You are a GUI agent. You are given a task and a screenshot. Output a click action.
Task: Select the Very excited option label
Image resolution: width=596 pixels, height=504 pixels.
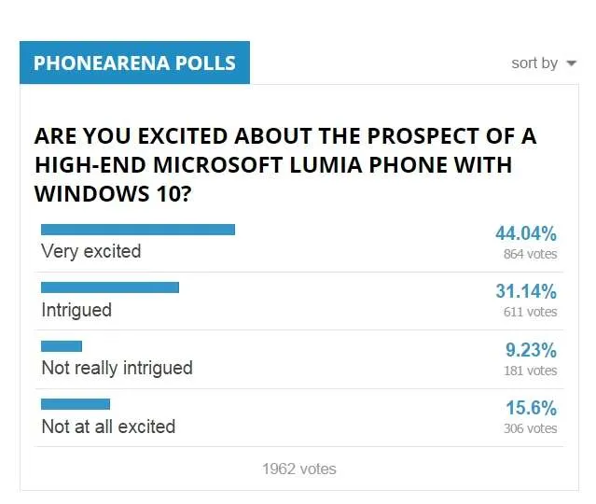(90, 251)
